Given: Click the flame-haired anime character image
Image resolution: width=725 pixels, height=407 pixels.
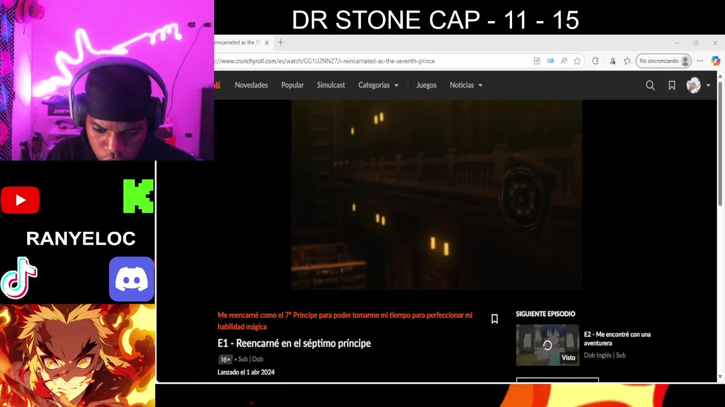Looking at the screenshot, I should tap(78, 356).
